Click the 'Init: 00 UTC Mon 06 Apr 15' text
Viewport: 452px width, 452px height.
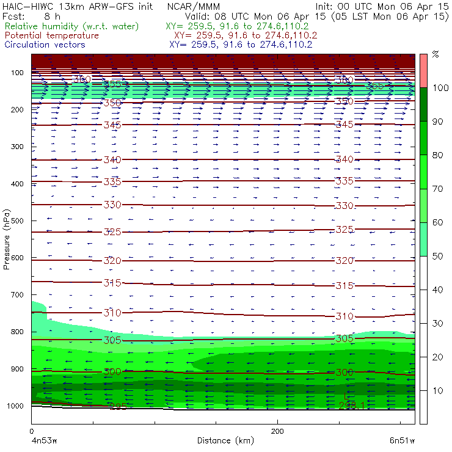point(382,6)
